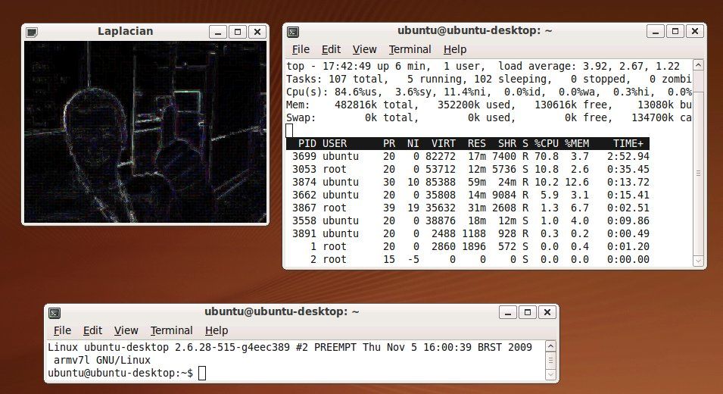Open the Laplacian window menu icon

(31, 33)
